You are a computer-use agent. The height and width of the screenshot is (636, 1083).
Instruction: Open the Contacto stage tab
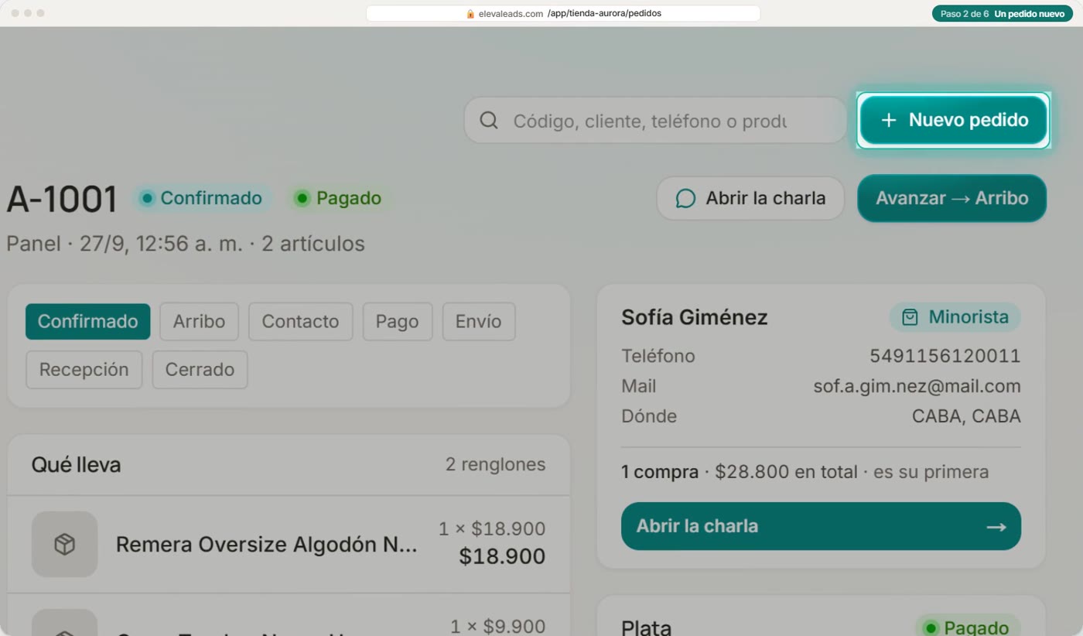coord(300,321)
